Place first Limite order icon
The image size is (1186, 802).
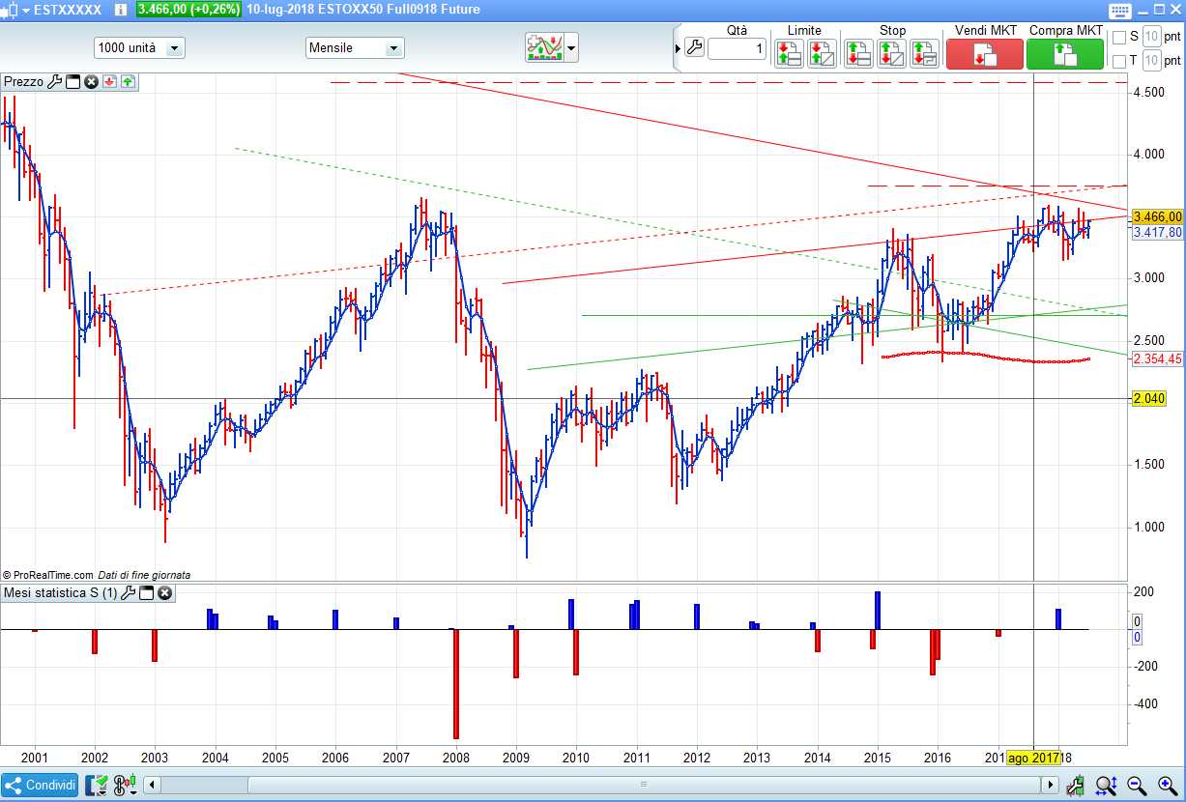[788, 53]
